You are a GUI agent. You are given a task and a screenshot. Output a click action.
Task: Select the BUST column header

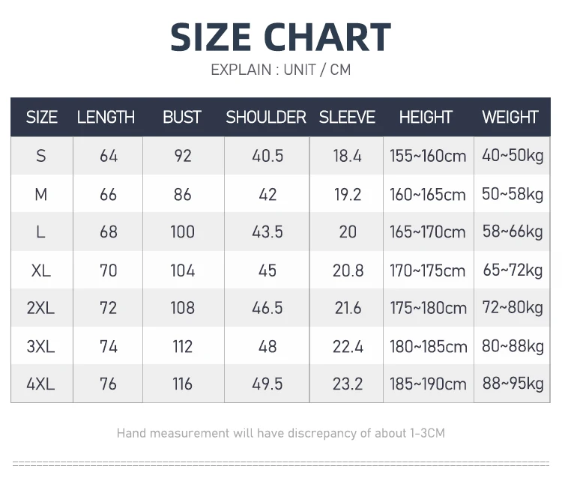[182, 118]
